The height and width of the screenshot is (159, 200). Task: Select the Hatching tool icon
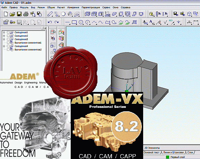[134, 22]
